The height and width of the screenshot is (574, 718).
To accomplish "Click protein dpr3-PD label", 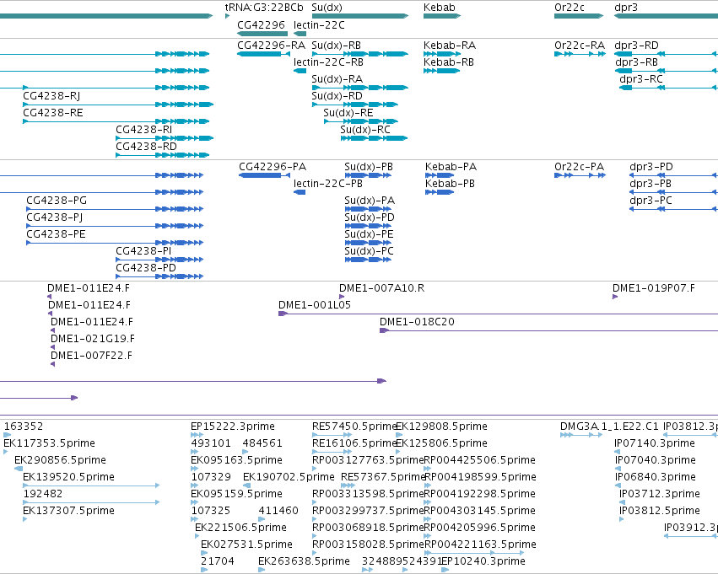I will click(651, 167).
